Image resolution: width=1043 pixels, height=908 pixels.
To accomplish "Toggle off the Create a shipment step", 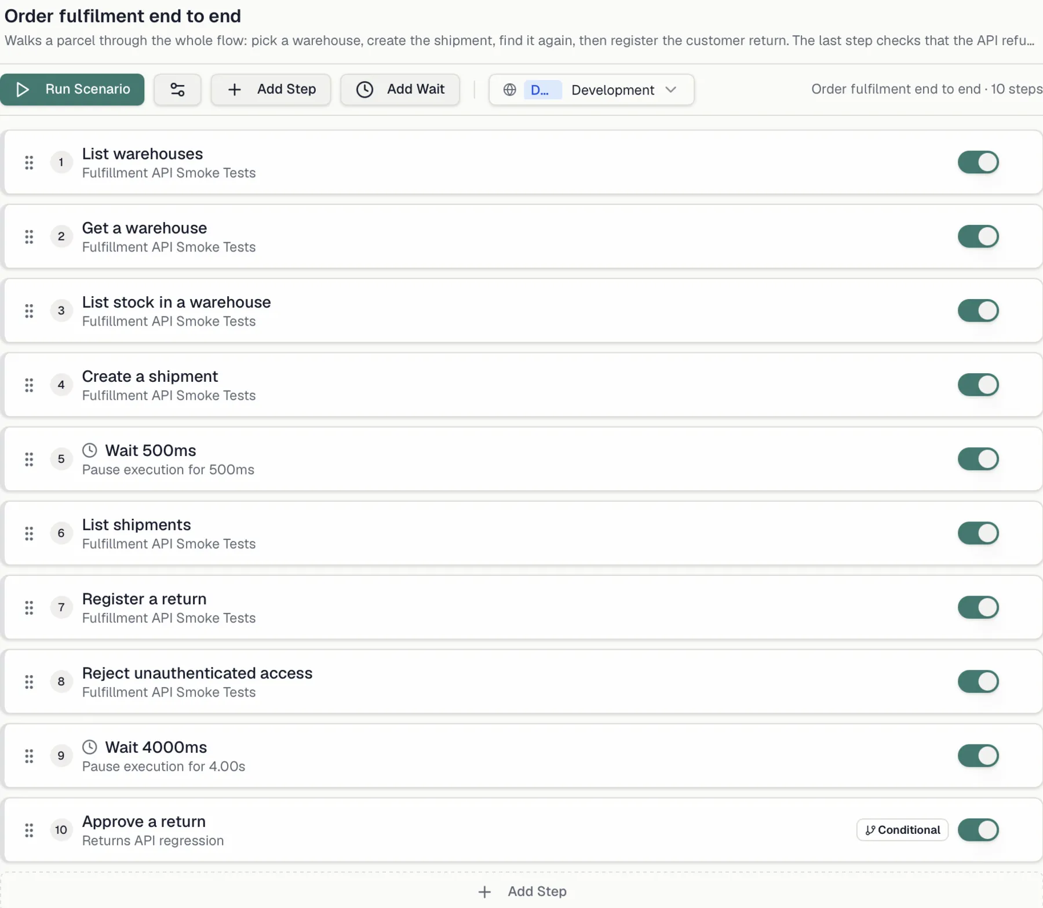I will [x=978, y=385].
